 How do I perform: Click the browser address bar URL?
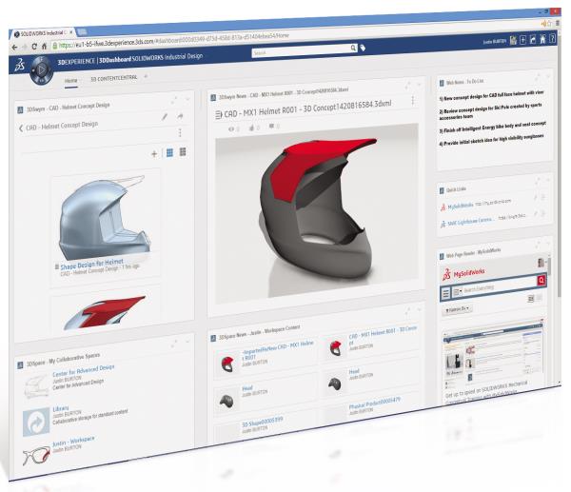174,39
